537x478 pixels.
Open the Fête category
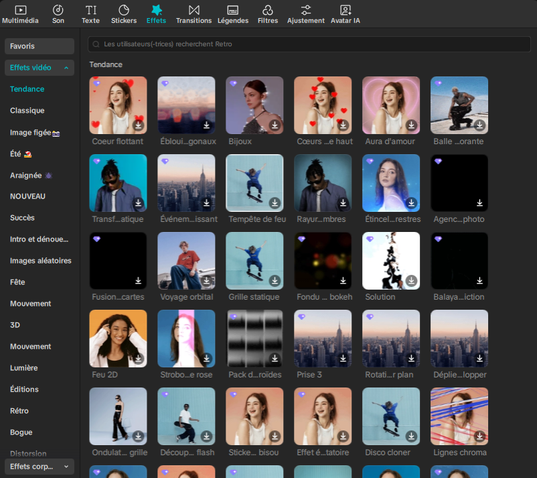pos(17,282)
